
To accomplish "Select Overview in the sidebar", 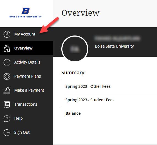I will click(27, 48).
